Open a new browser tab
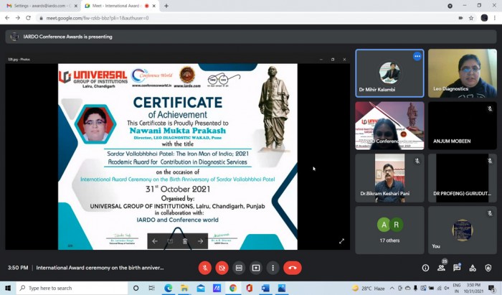 166,6
